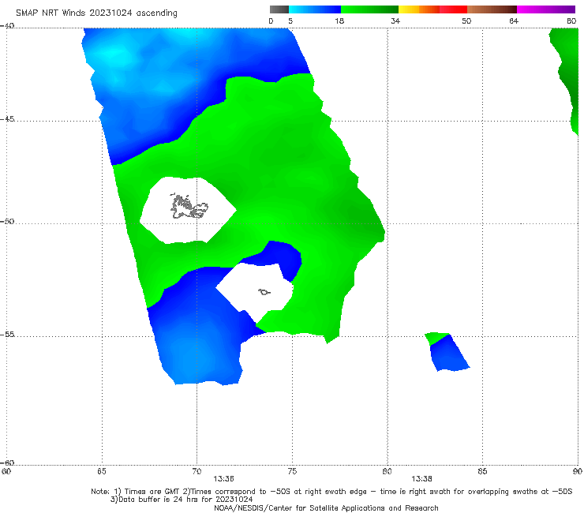Click the '3)Data buffer is 24 hrs' note

pyautogui.click(x=182, y=500)
